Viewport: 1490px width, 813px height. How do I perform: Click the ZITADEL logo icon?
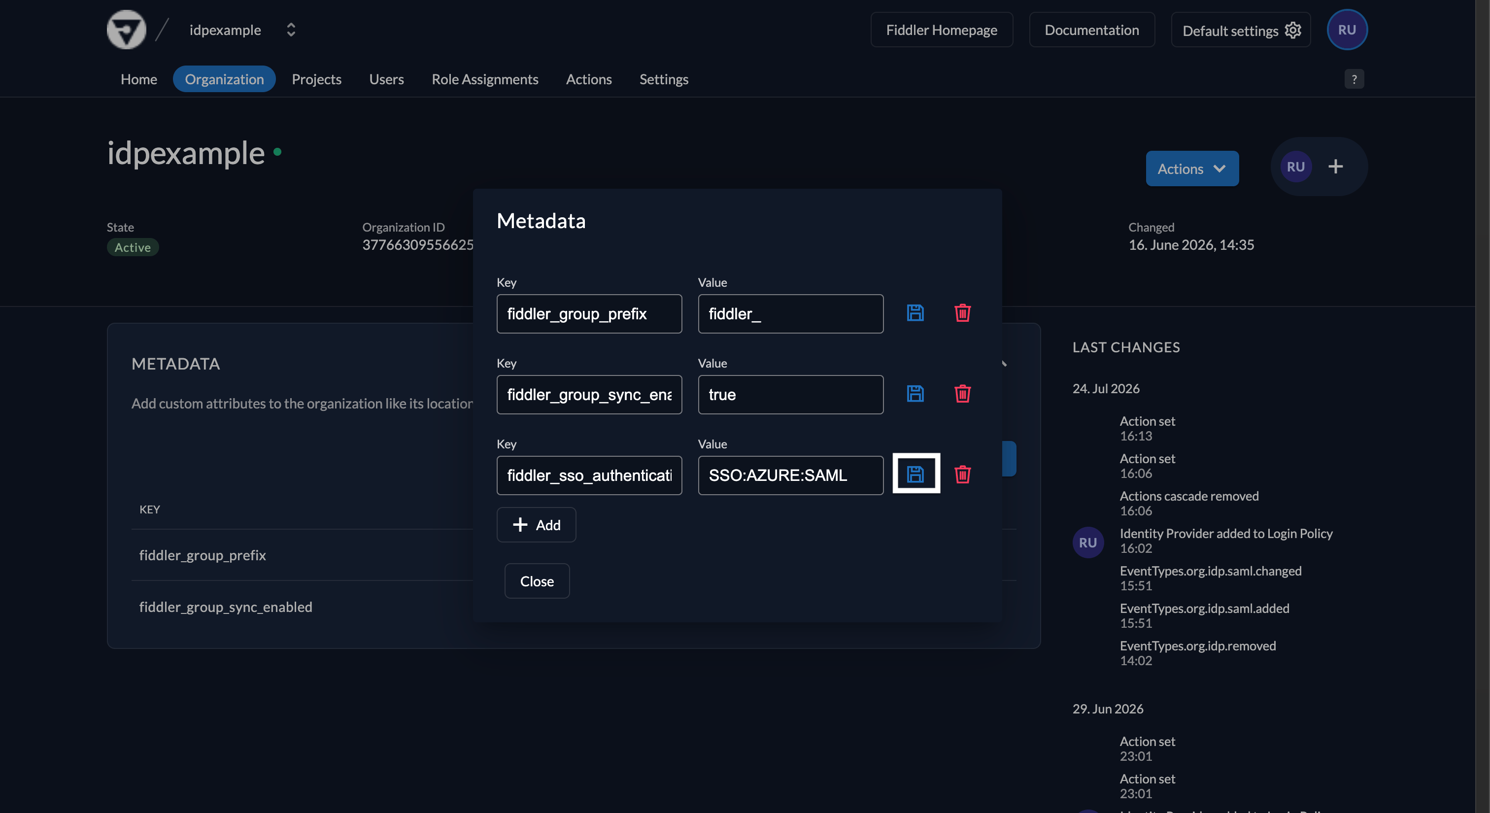point(126,30)
